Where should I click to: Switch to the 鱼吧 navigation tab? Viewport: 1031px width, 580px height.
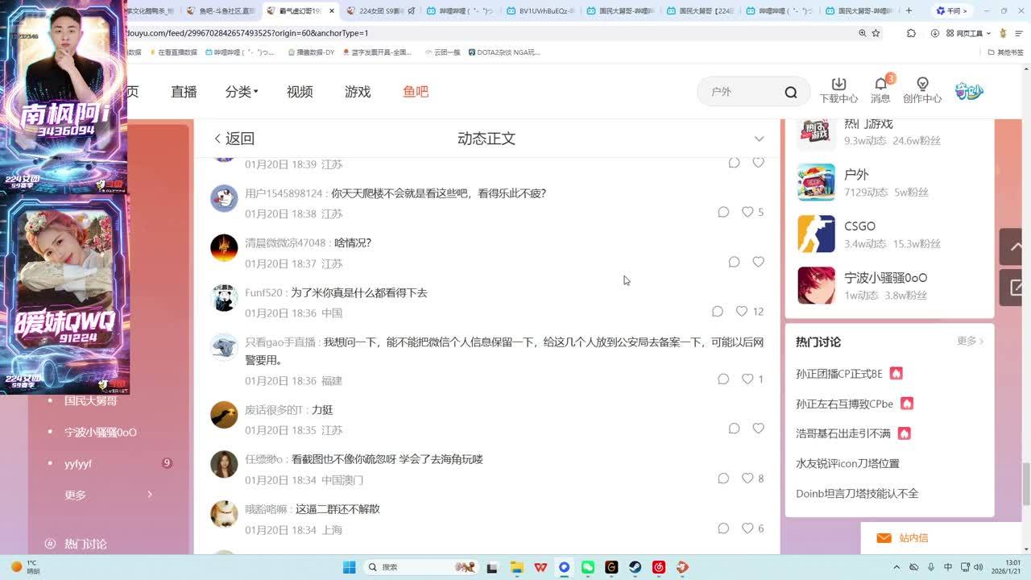(x=416, y=92)
